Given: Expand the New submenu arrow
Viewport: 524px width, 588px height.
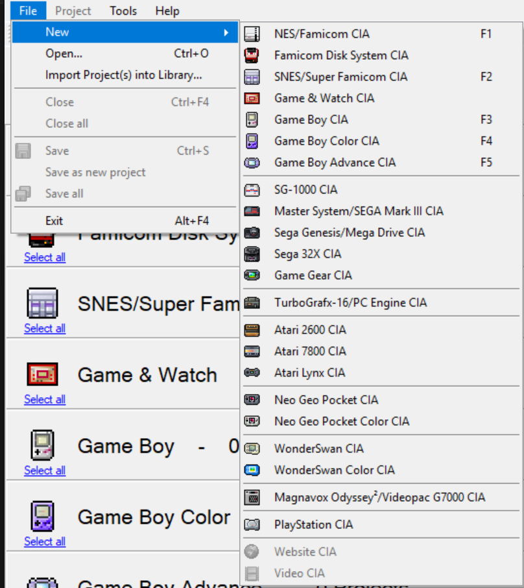Looking at the screenshot, I should [226, 32].
